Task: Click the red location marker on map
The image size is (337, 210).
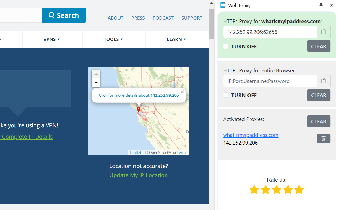Action: coord(138,109)
